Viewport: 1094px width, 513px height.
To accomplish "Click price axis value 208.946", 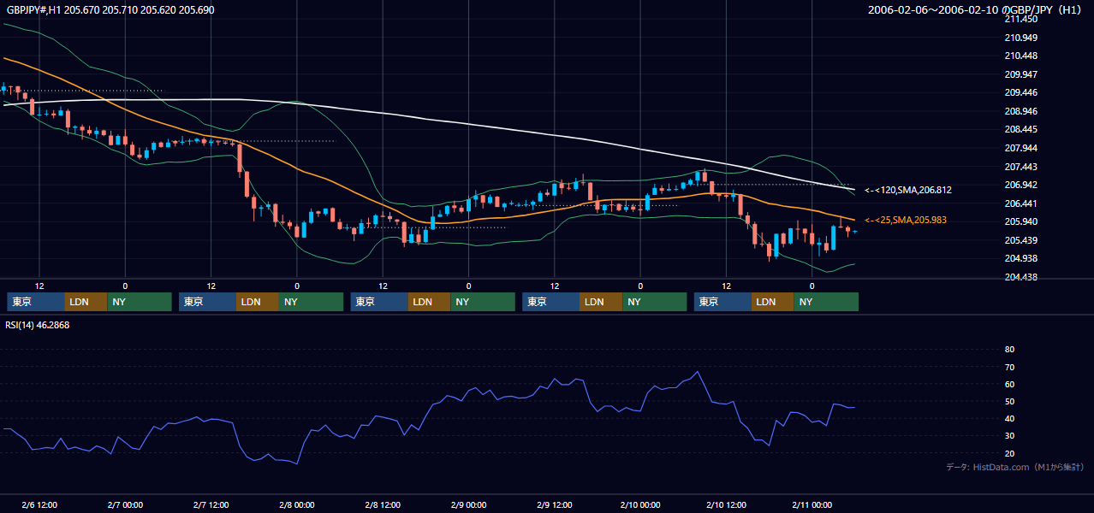I will (1020, 111).
